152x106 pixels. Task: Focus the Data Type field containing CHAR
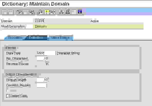click(46, 53)
